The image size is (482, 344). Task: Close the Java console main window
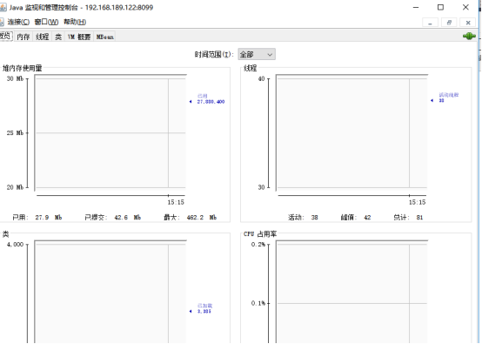[x=465, y=7]
